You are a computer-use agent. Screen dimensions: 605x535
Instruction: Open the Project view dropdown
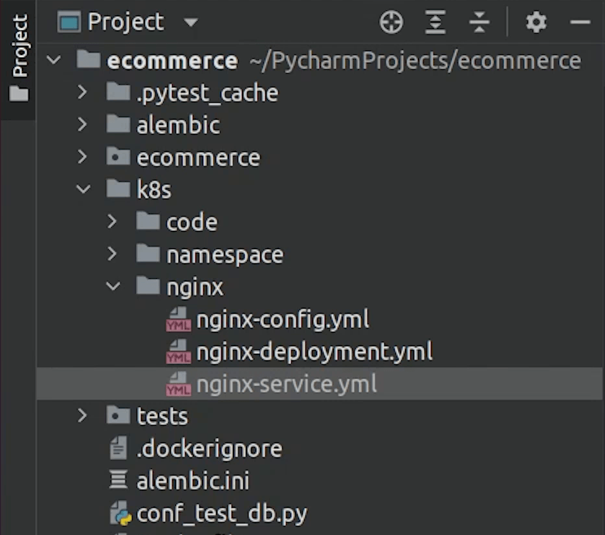190,23
